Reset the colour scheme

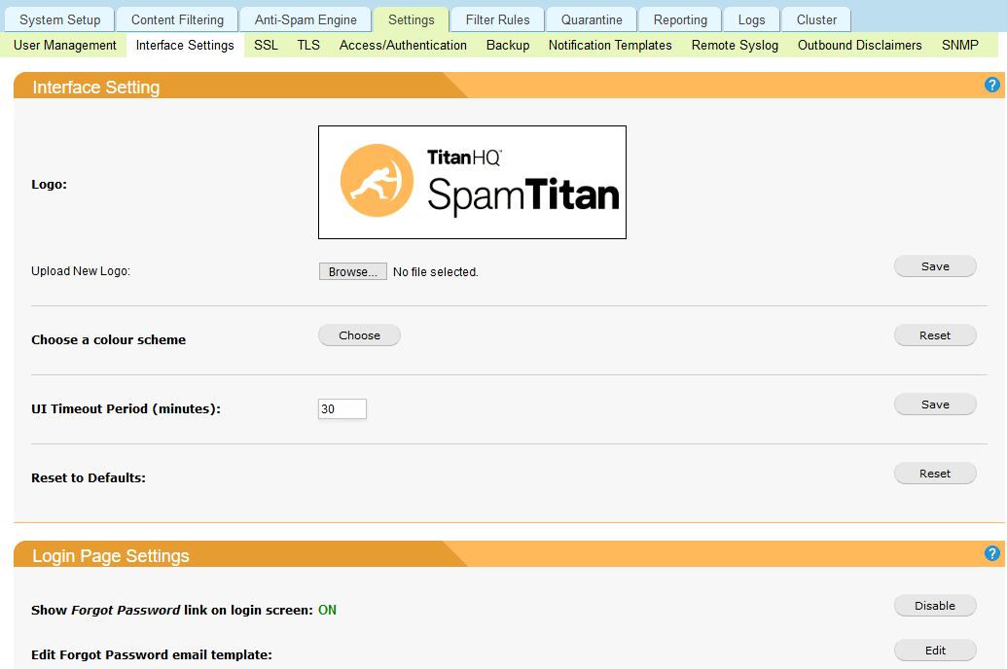pyautogui.click(x=935, y=335)
